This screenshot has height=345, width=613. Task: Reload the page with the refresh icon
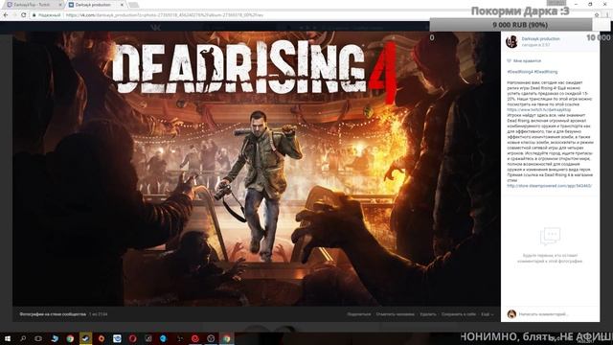23,15
